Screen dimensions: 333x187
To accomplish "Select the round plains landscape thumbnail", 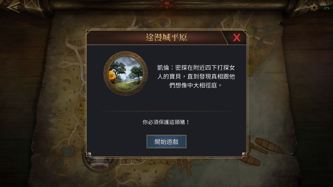I will pos(125,74).
